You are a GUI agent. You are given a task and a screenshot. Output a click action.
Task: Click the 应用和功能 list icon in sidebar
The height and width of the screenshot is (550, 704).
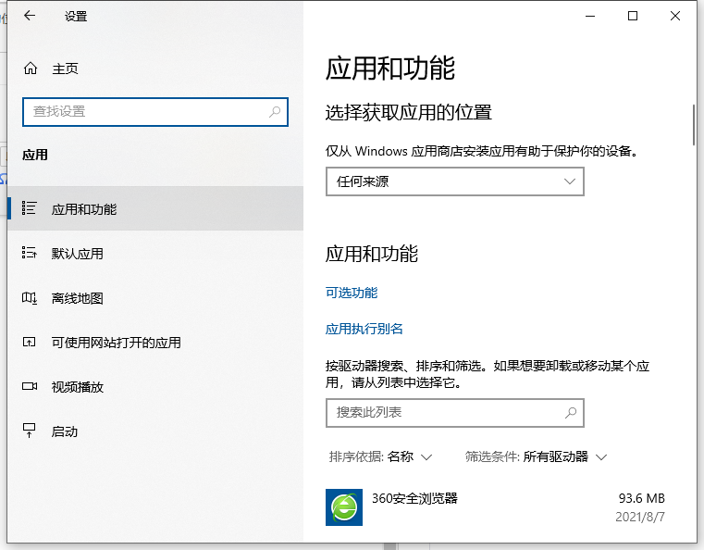[x=30, y=209]
